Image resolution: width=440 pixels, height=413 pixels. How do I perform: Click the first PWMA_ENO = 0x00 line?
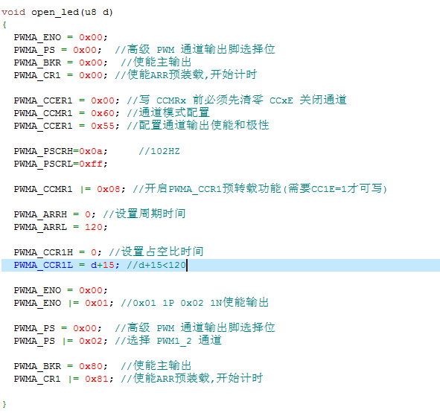[x=60, y=38]
